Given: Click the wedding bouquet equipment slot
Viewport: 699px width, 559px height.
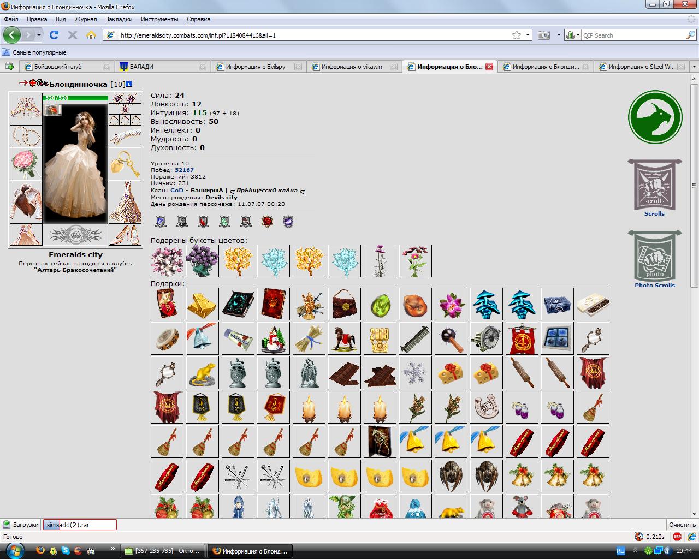Looking at the screenshot, I should click(x=26, y=163).
